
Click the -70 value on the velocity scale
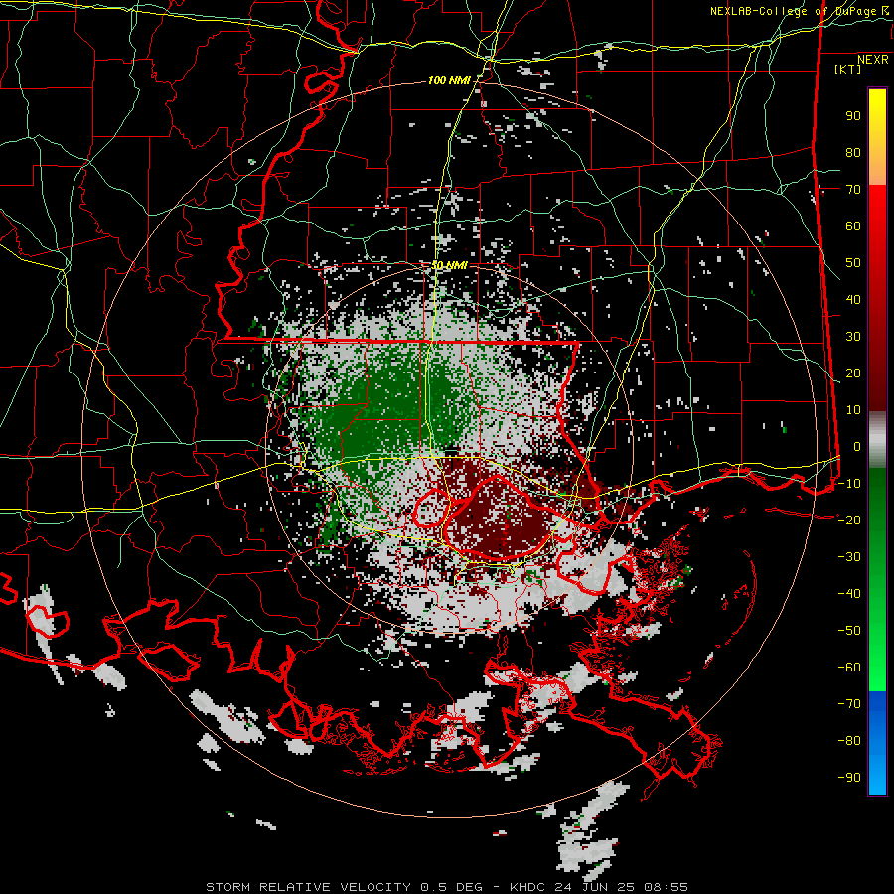click(x=849, y=703)
